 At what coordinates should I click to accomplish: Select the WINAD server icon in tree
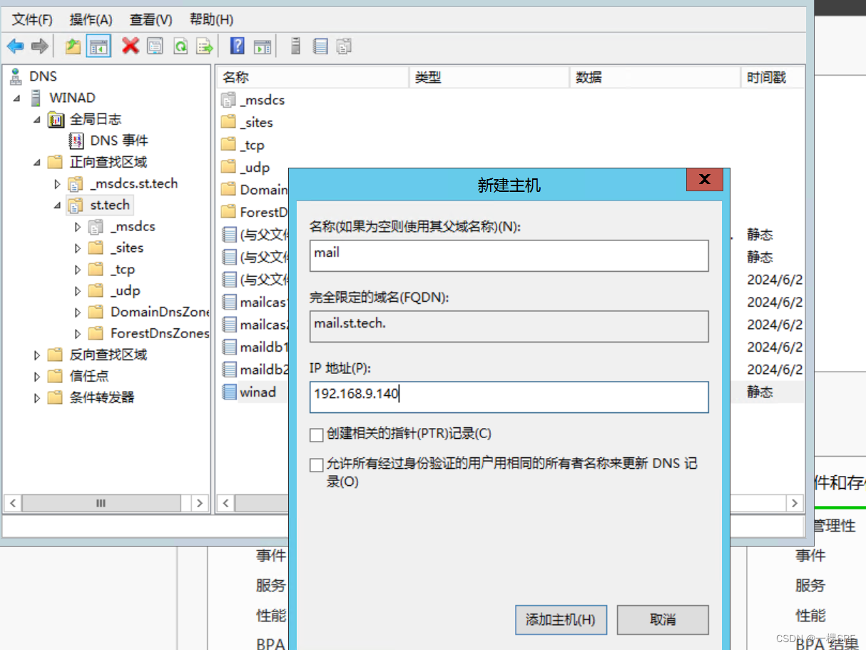click(36, 98)
